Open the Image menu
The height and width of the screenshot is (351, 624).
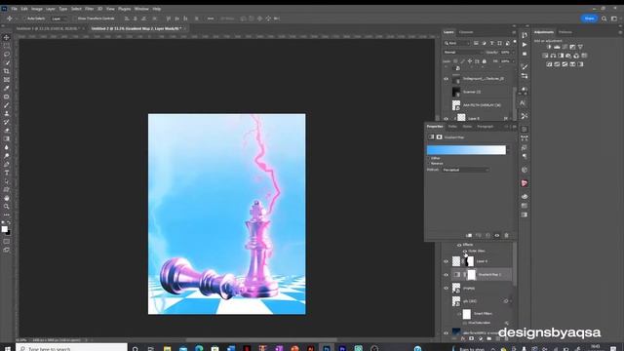[37, 9]
